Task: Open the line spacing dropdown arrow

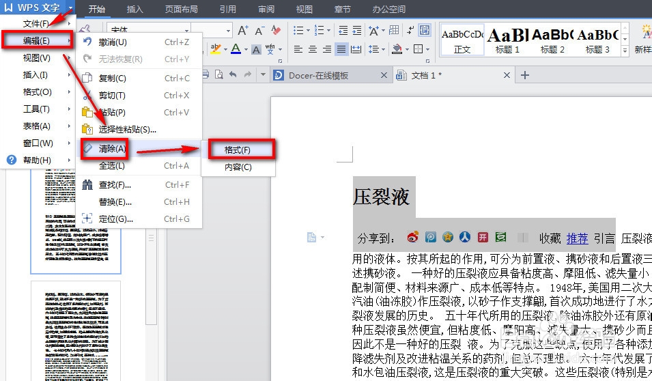Action: pyautogui.click(x=383, y=49)
